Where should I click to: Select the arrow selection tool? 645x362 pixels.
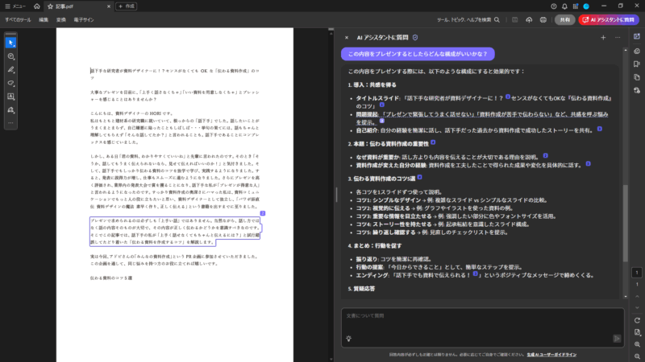(x=11, y=43)
